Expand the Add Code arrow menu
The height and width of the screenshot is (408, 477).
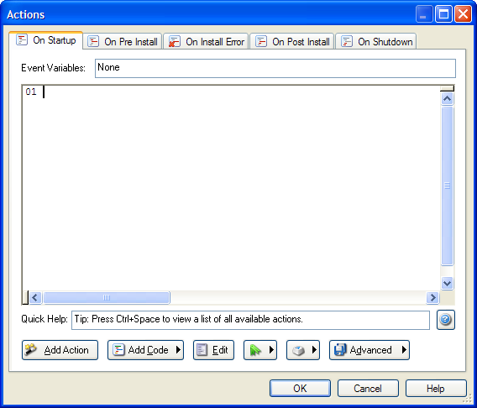click(179, 350)
